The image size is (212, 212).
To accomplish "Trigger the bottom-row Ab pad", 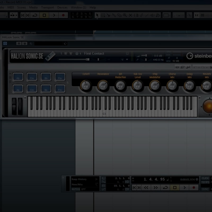I will tap(18, 89).
